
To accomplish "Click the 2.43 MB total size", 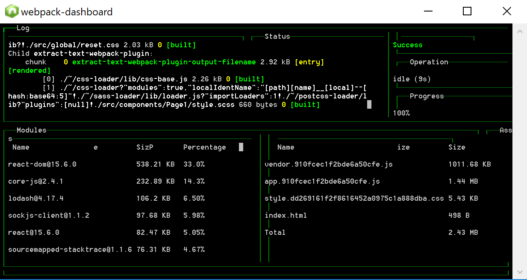I will 463,233.
